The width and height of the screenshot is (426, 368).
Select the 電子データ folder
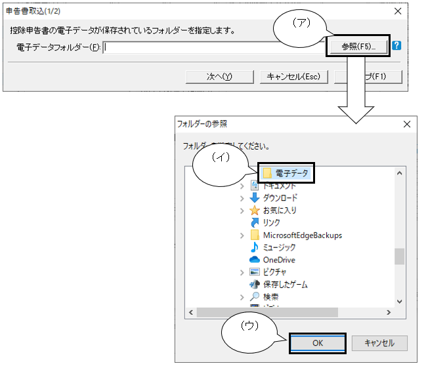coord(286,173)
